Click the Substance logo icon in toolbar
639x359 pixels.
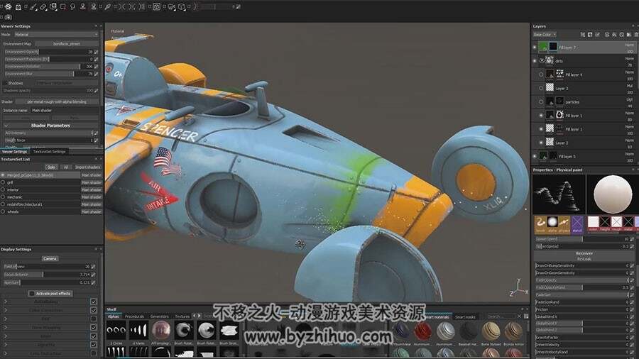[x=8, y=6]
